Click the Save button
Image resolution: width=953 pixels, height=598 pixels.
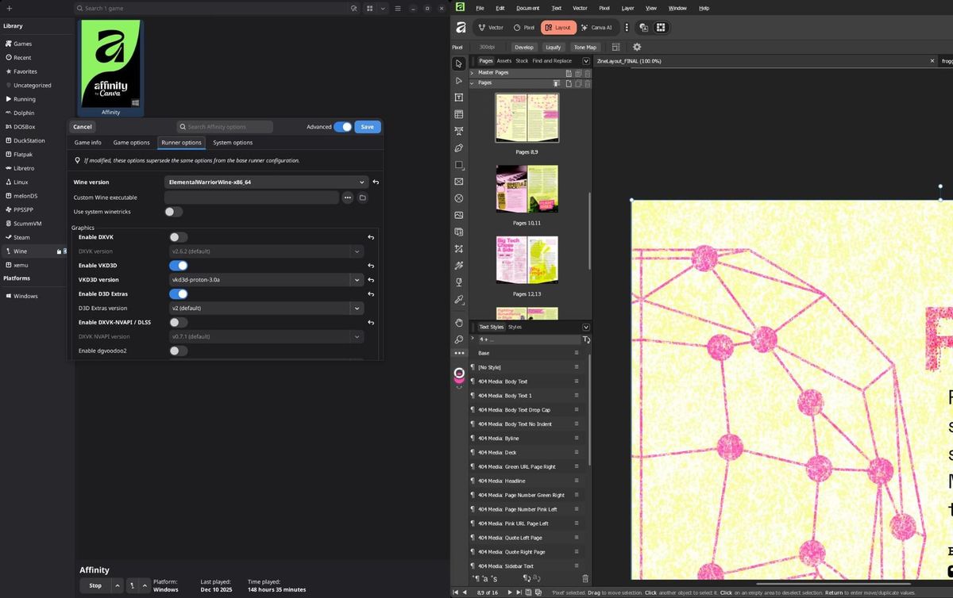[x=367, y=127]
